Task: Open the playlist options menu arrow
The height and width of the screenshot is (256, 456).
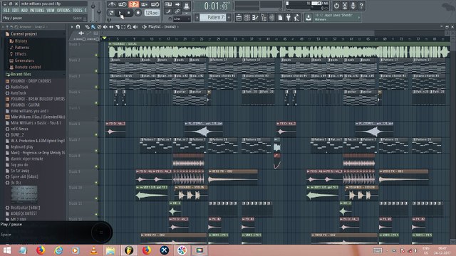Action: pos(72,27)
